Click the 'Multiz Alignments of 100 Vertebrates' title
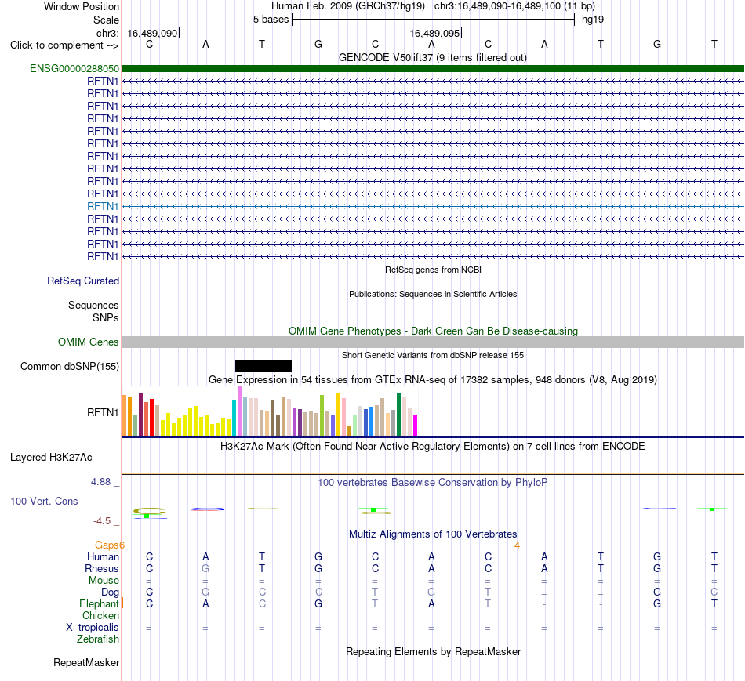745x681 pixels. pyautogui.click(x=432, y=534)
